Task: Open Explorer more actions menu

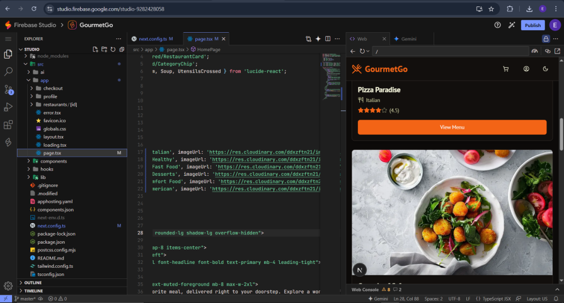Action: [118, 39]
